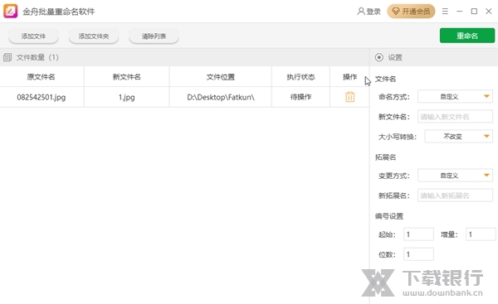Select the 文件位置 column header
The image size is (498, 304).
(221, 77)
